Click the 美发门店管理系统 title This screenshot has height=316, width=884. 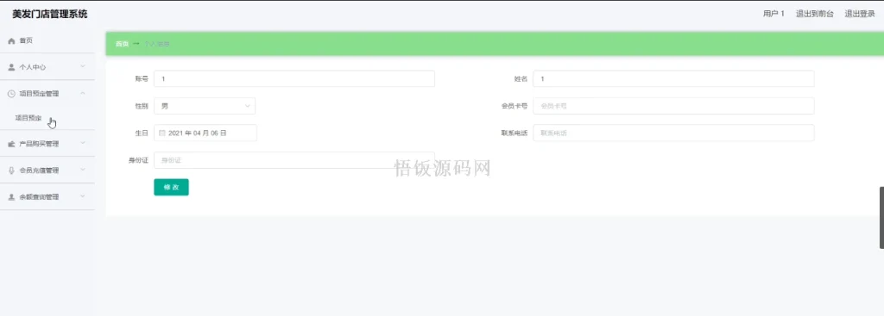pos(50,14)
